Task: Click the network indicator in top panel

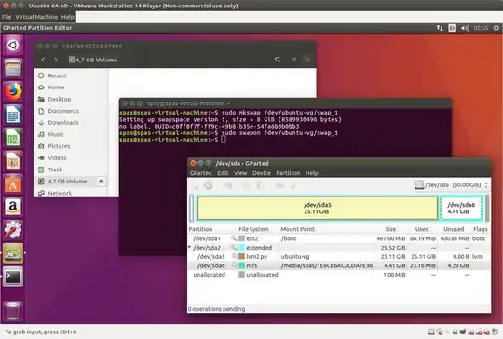Action: (x=440, y=28)
